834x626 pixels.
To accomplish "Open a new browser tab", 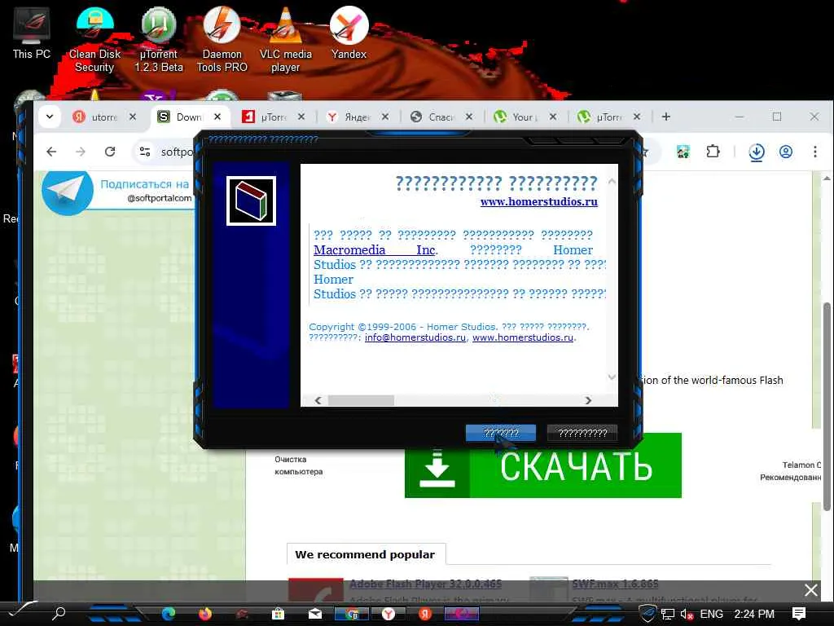I will click(666, 117).
